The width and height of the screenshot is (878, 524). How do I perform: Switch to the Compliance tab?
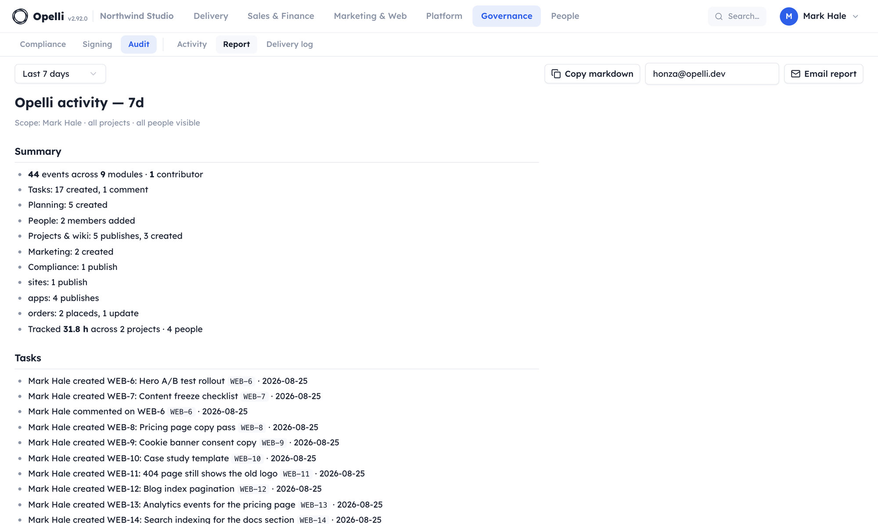[x=43, y=44]
